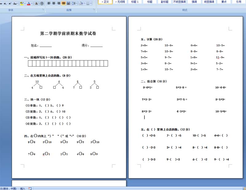Image resolution: width=246 pixels, height=190 pixels.
Task: Click the heading 三、填一填
Action: click(x=37, y=100)
